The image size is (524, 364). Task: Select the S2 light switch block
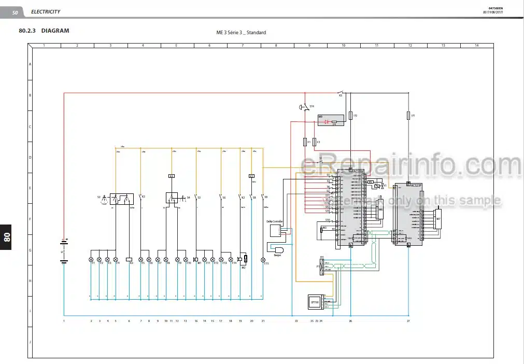pos(122,199)
